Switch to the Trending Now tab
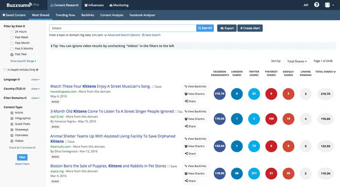 click(x=65, y=15)
